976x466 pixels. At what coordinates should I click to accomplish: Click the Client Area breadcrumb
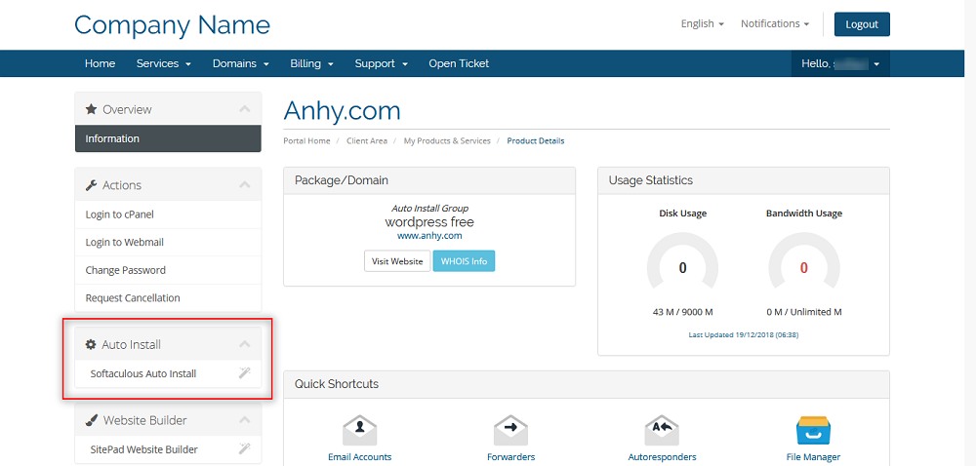367,141
